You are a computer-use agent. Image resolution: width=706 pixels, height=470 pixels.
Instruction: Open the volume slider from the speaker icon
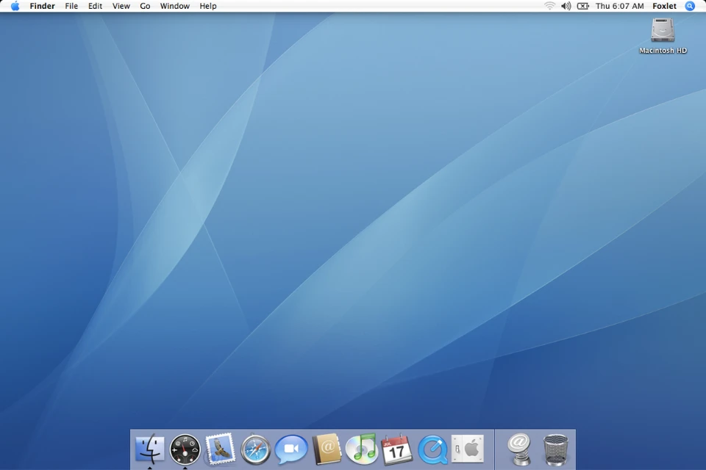click(565, 6)
